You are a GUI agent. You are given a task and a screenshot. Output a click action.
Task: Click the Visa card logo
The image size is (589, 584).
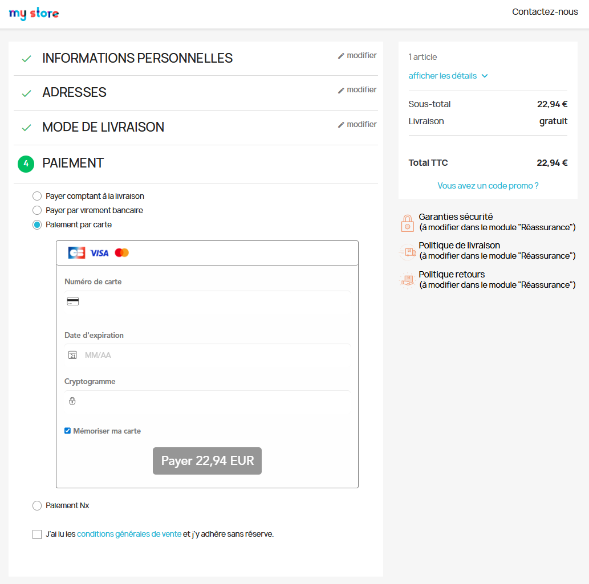(99, 252)
